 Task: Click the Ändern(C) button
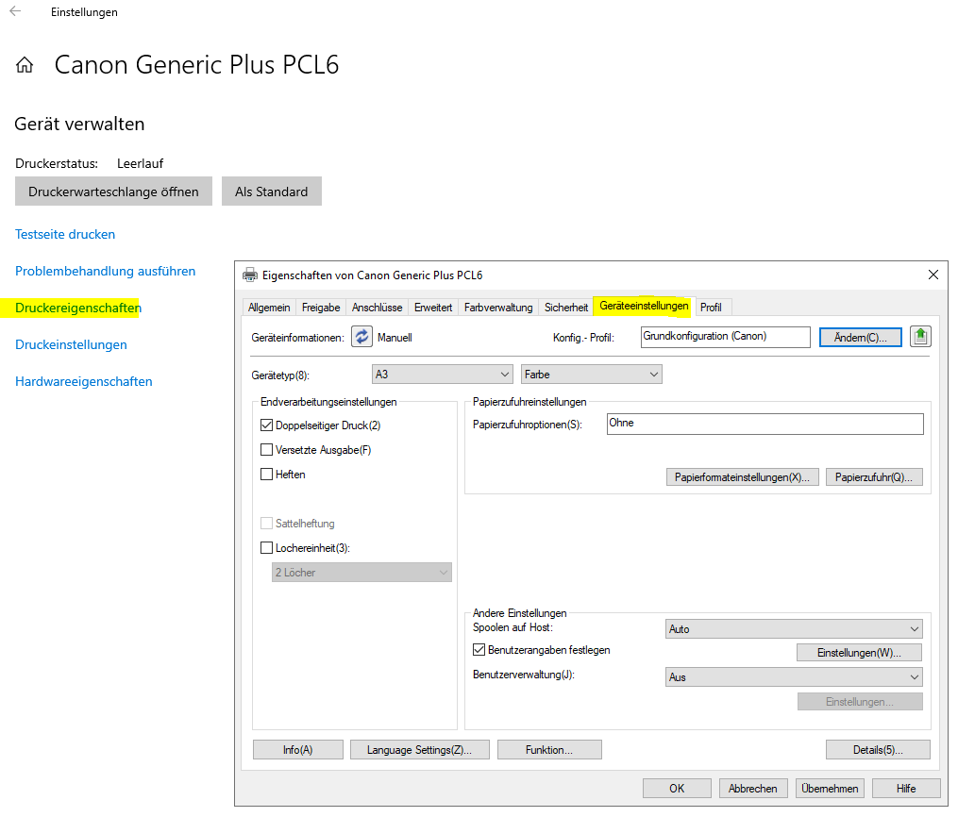click(860, 338)
